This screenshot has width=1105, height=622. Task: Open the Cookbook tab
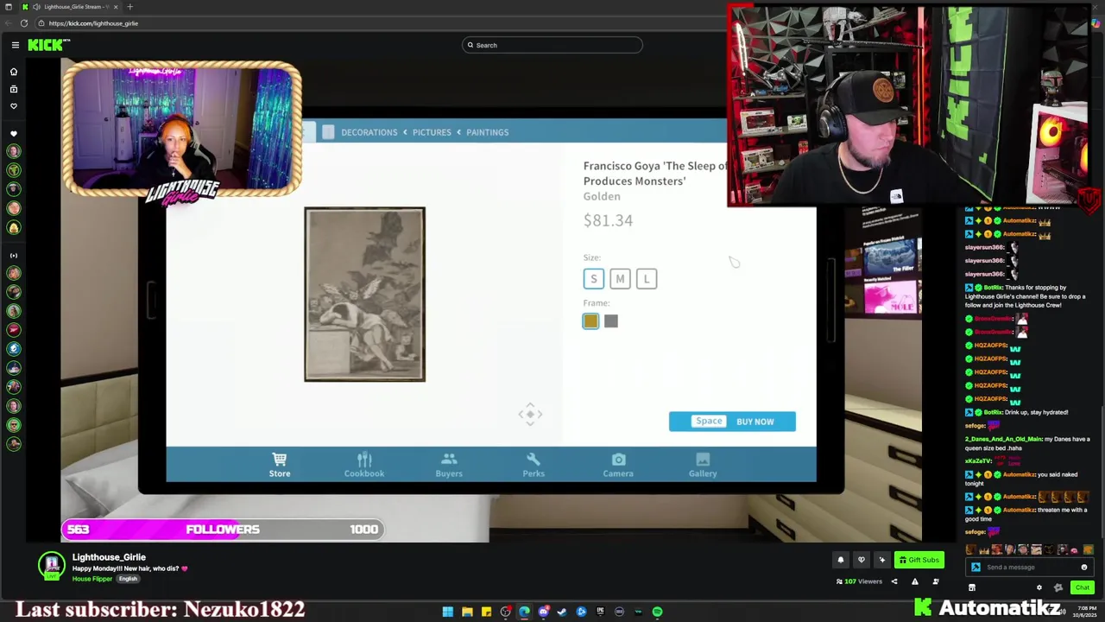(364, 465)
